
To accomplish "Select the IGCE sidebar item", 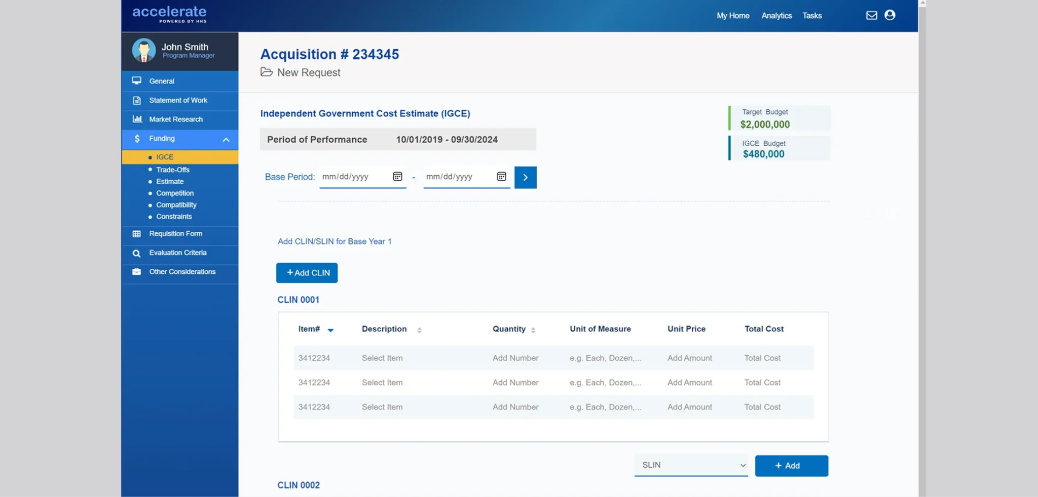I will tap(180, 157).
